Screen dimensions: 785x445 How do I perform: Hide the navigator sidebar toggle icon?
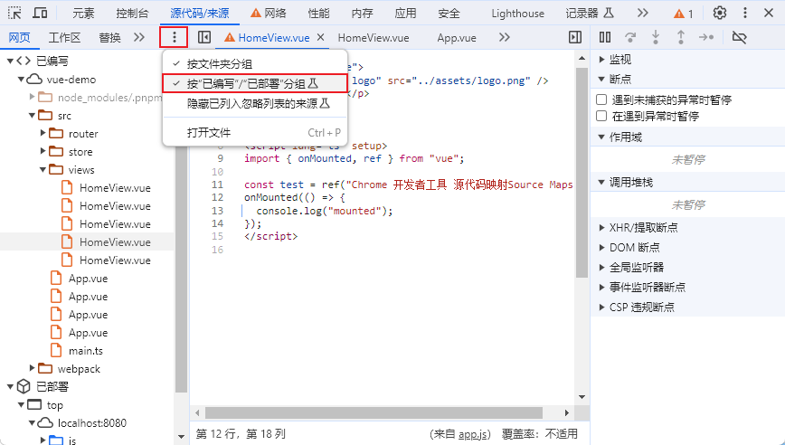pyautogui.click(x=204, y=37)
